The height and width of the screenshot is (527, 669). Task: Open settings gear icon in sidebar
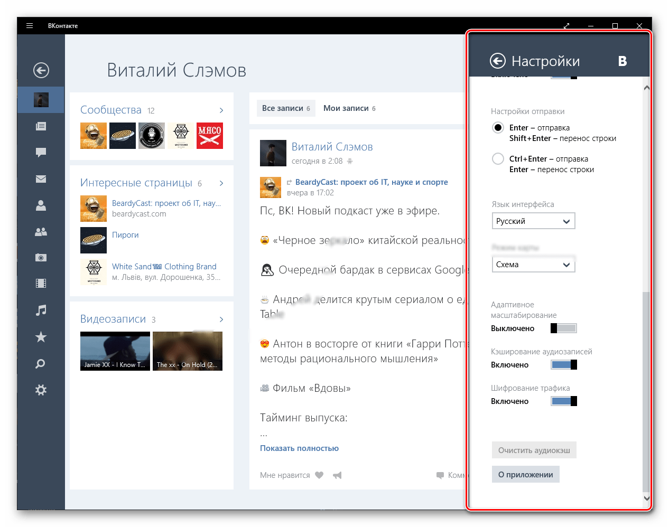[x=41, y=390]
